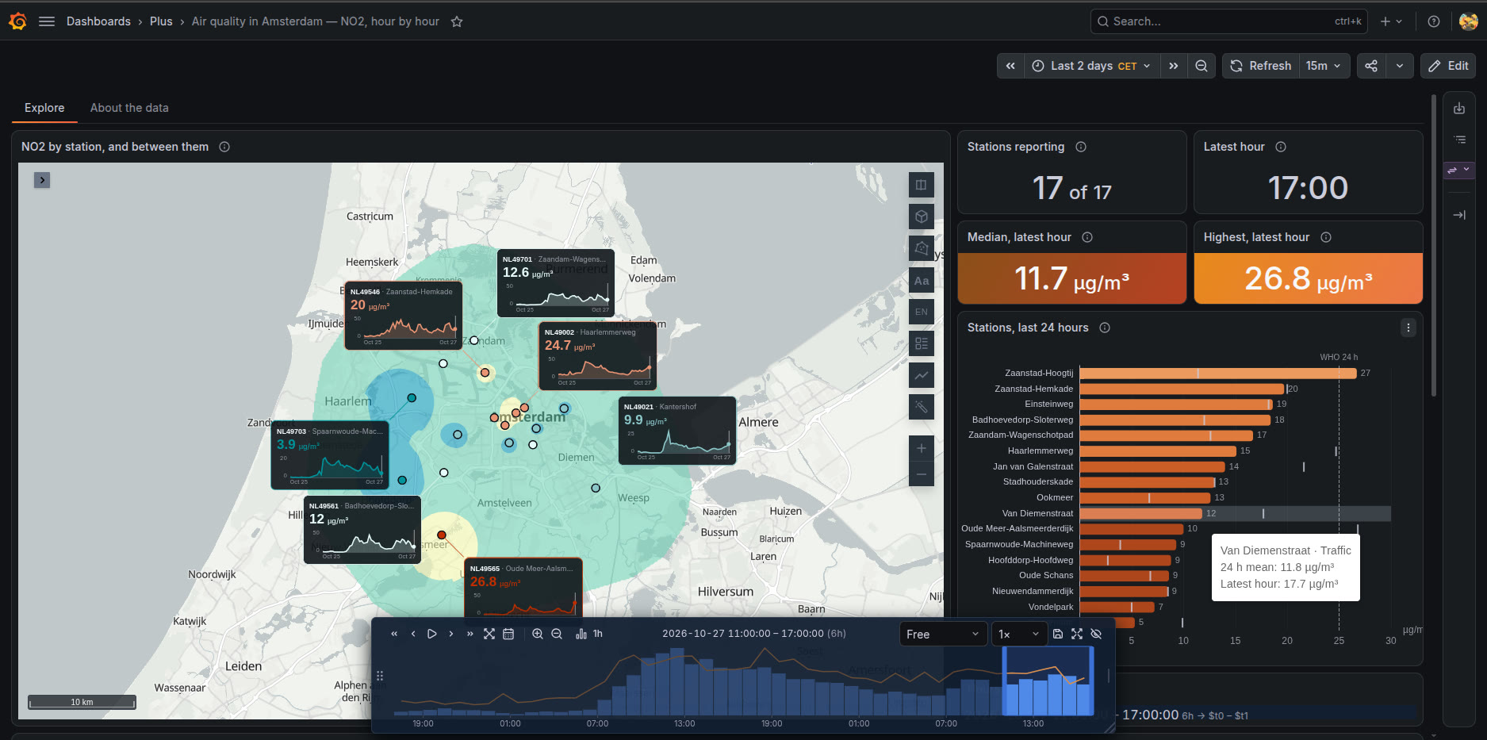Expand the share options arrow
1487x740 pixels.
click(1400, 66)
